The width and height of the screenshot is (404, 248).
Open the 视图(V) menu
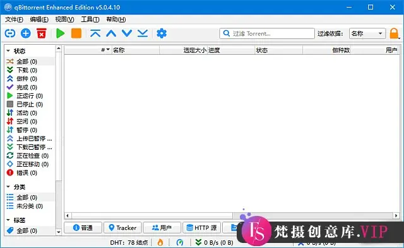(64, 20)
